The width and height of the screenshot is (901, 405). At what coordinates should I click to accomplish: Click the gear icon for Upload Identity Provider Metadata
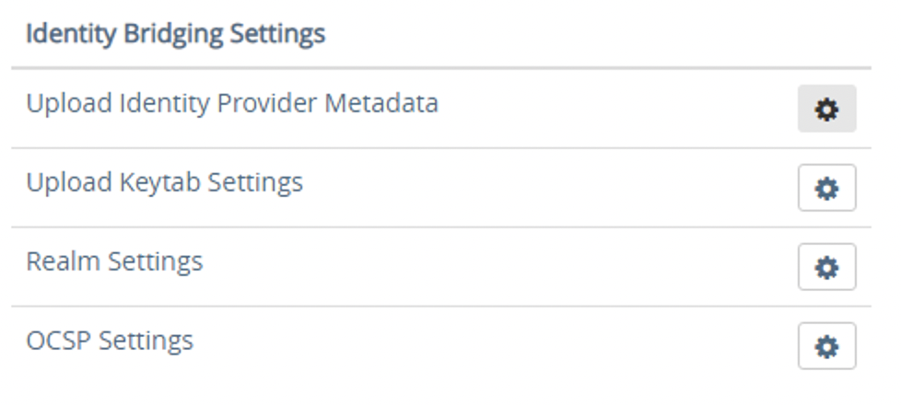point(826,109)
